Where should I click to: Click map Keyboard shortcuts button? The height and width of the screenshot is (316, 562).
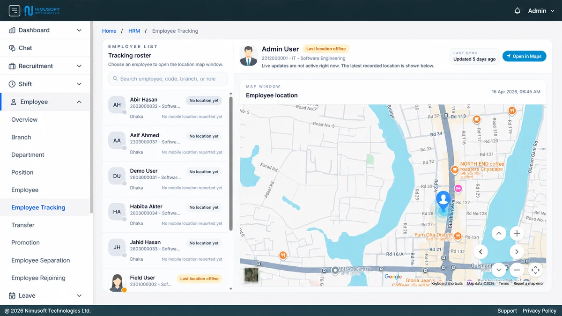pos(447,284)
